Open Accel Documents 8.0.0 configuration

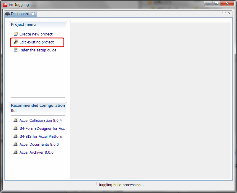click(39, 145)
